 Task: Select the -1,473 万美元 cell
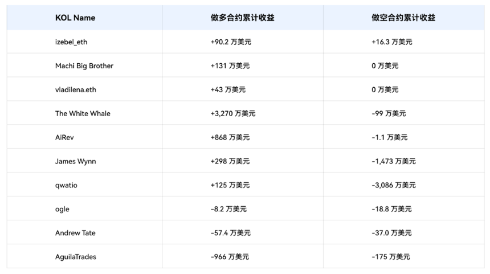pos(393,161)
